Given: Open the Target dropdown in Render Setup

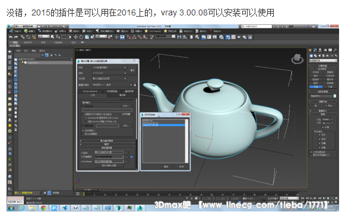Looking at the screenshot, I should tap(109, 67).
